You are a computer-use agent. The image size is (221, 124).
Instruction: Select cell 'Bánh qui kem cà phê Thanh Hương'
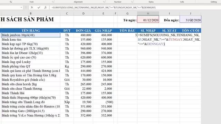pos(31,71)
